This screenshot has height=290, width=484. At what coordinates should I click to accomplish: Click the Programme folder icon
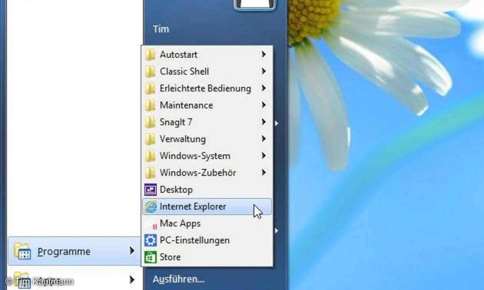pyautogui.click(x=22, y=251)
